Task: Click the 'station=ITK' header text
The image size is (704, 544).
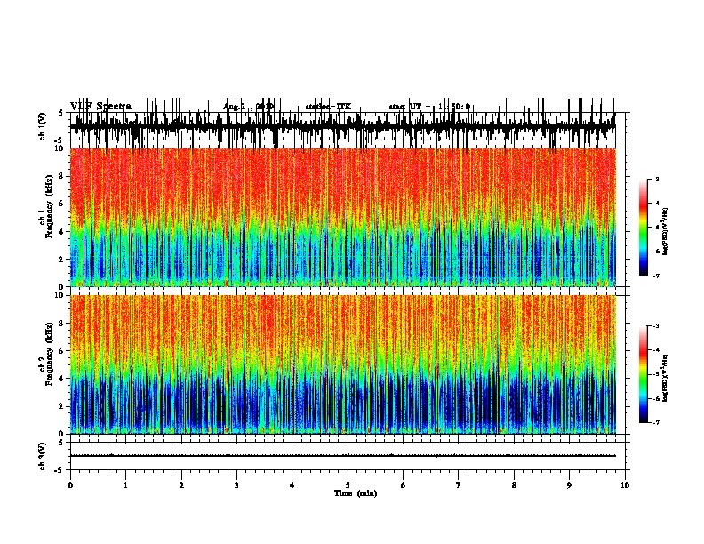Action: pos(328,107)
